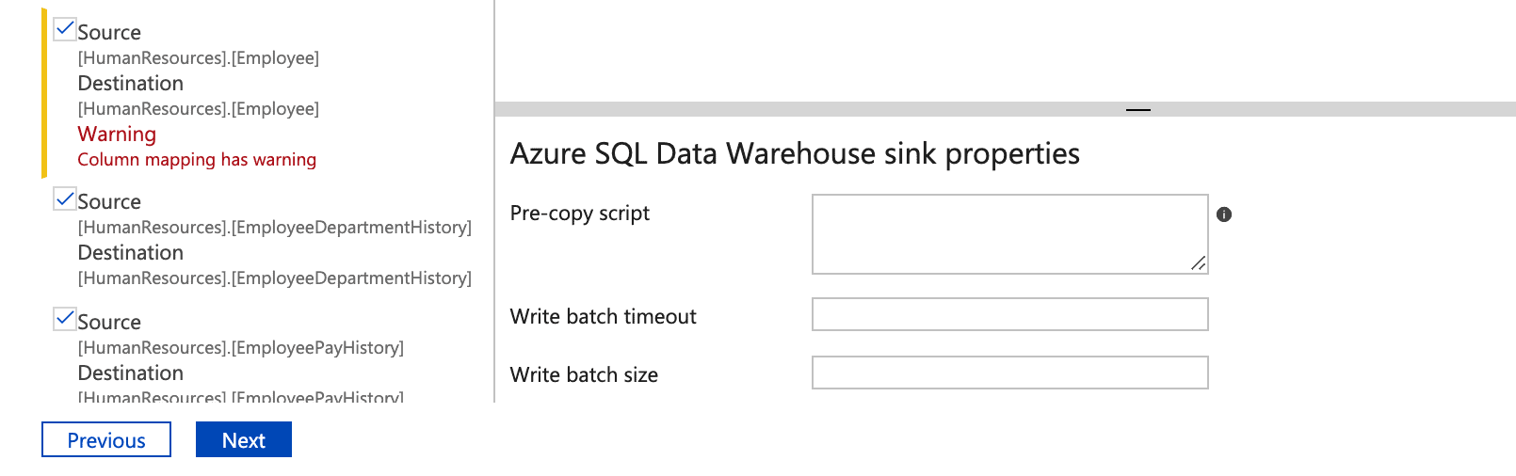This screenshot has width=1516, height=476.
Task: Click the Write batch timeout label
Action: pyautogui.click(x=603, y=317)
